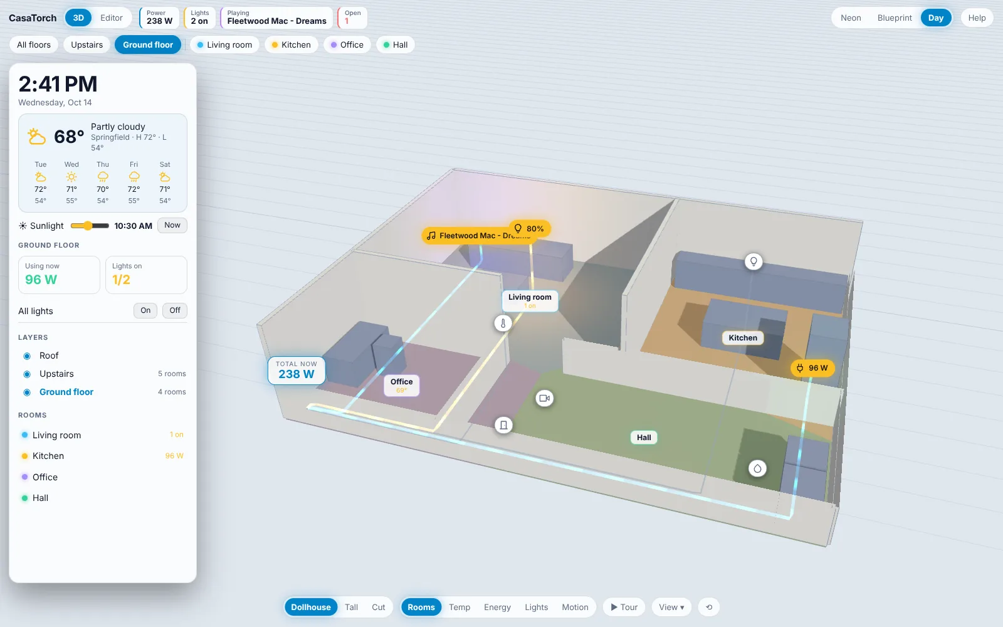Click the sun Sunlight icon
Image resolution: width=1003 pixels, height=627 pixels.
click(x=23, y=226)
